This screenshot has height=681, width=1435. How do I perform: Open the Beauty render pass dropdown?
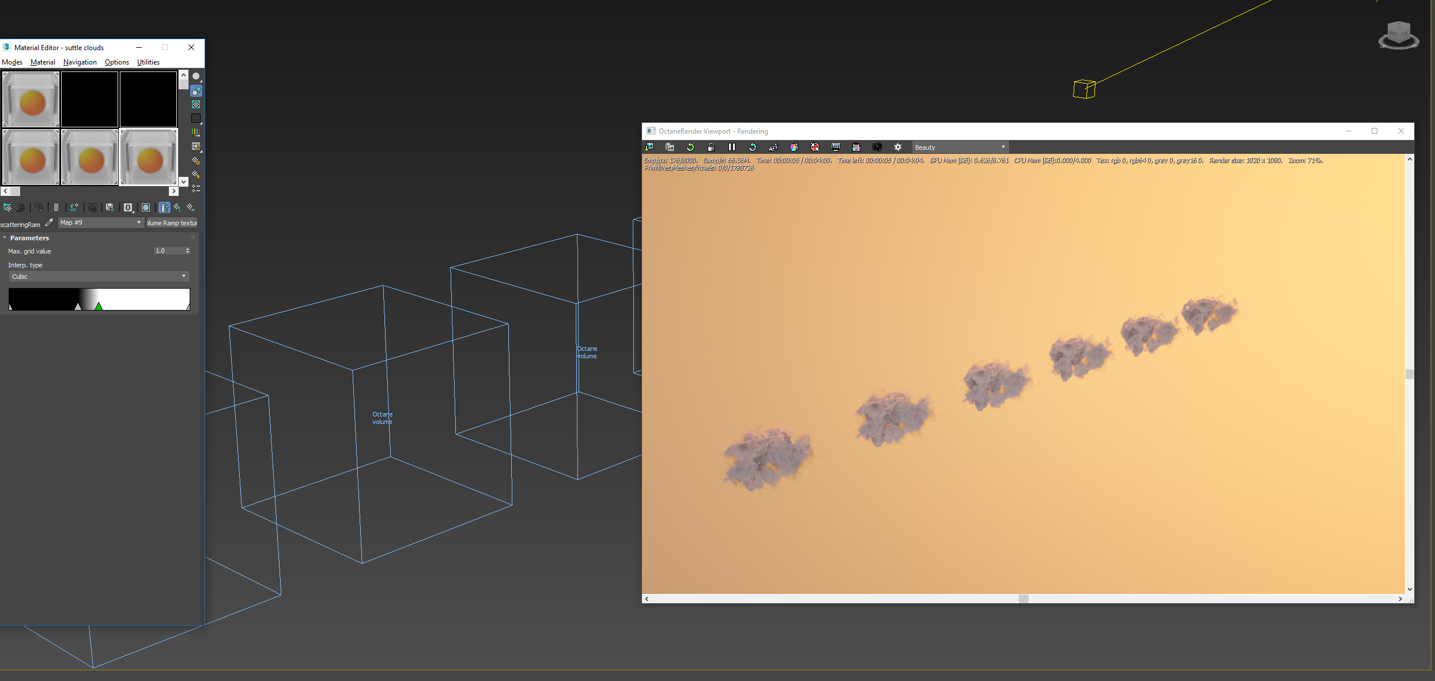[x=960, y=147]
